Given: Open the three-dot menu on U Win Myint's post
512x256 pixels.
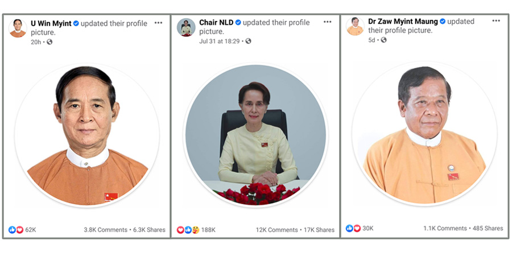Looking at the screenshot, I should pyautogui.click(x=158, y=23).
